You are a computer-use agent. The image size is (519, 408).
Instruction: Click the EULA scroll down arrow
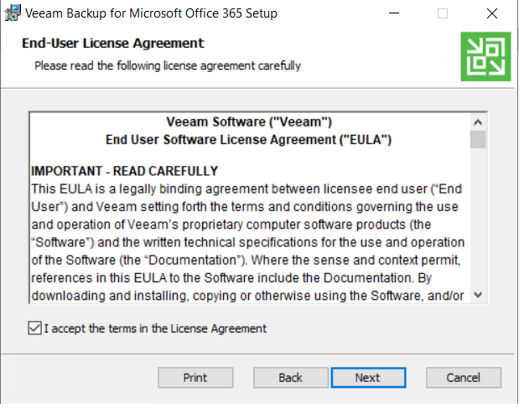tap(478, 294)
